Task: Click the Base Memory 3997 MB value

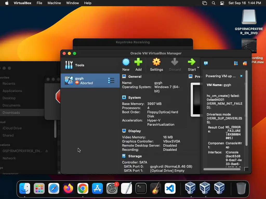Action: click(154, 104)
